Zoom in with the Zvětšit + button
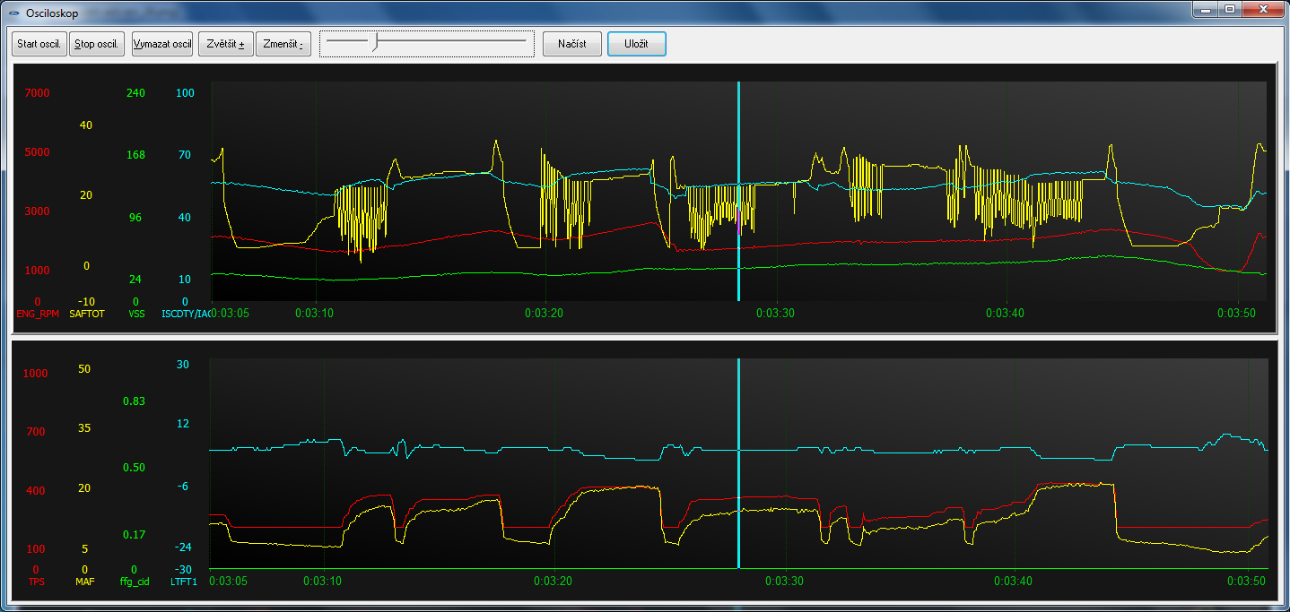Screen dimensions: 1290x612 [225, 44]
